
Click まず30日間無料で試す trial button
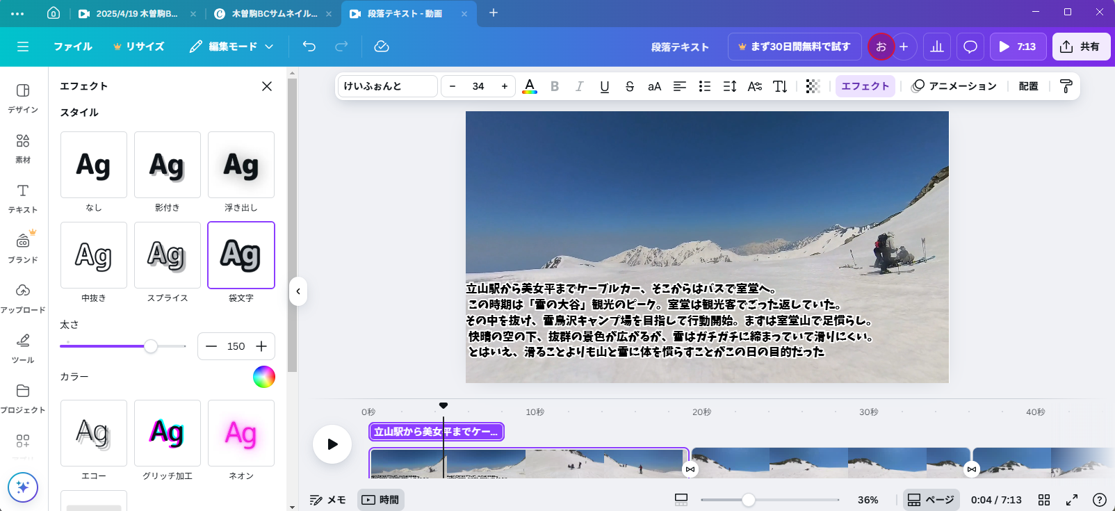click(x=795, y=47)
